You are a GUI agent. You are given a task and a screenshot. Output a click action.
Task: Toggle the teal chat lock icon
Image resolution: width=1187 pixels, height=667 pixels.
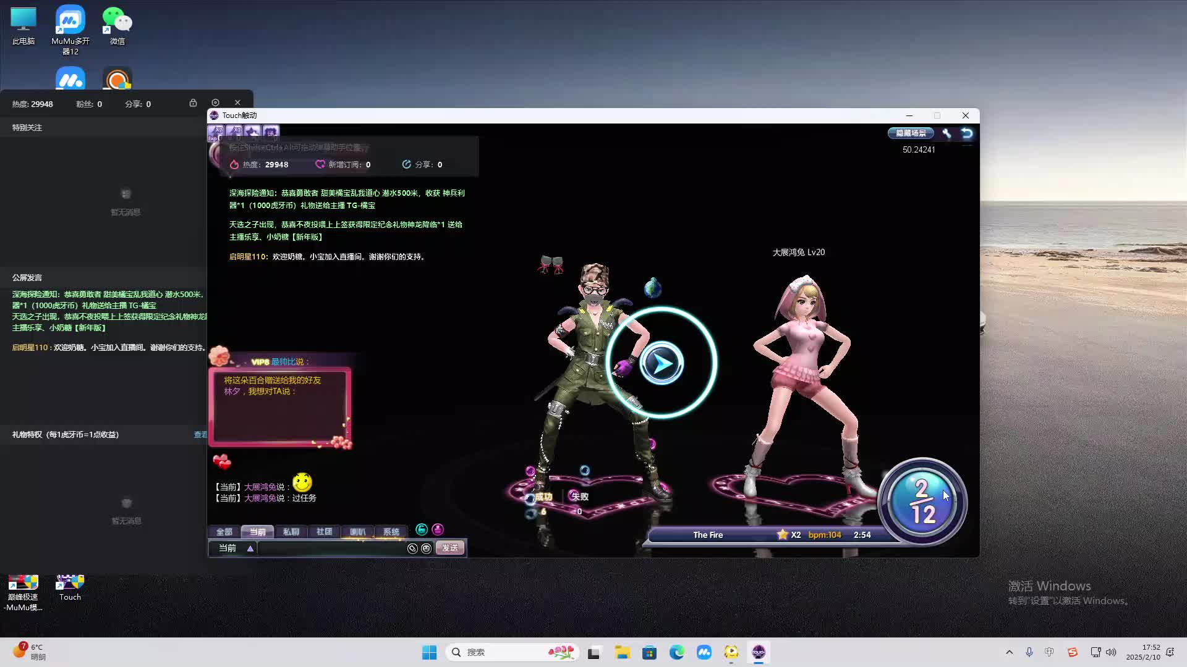coord(422,529)
